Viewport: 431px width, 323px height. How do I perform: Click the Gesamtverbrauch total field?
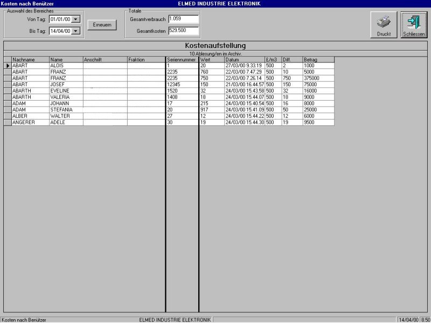coord(183,19)
